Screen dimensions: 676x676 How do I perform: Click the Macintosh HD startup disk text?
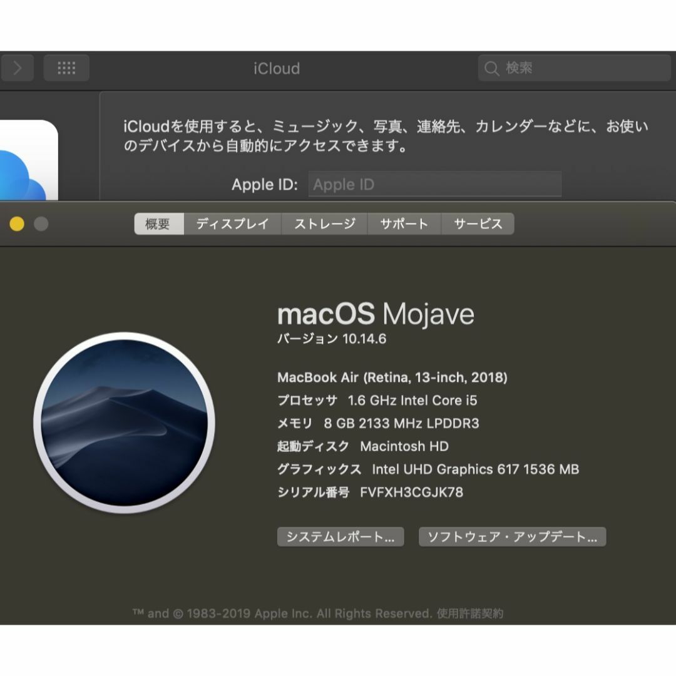[404, 446]
